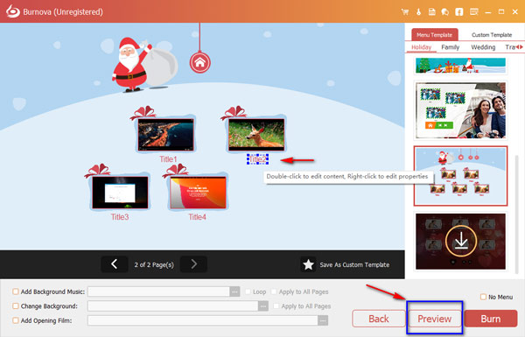Browse for opening film file
Screen dimensions: 525x337
(323, 320)
